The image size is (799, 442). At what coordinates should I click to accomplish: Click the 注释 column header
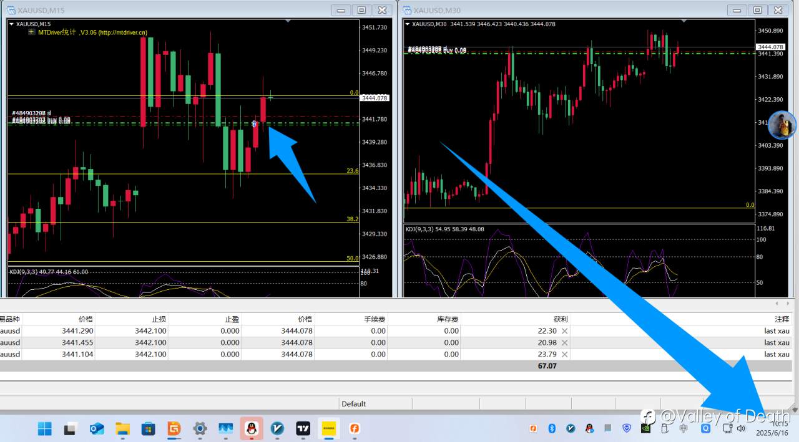click(782, 319)
